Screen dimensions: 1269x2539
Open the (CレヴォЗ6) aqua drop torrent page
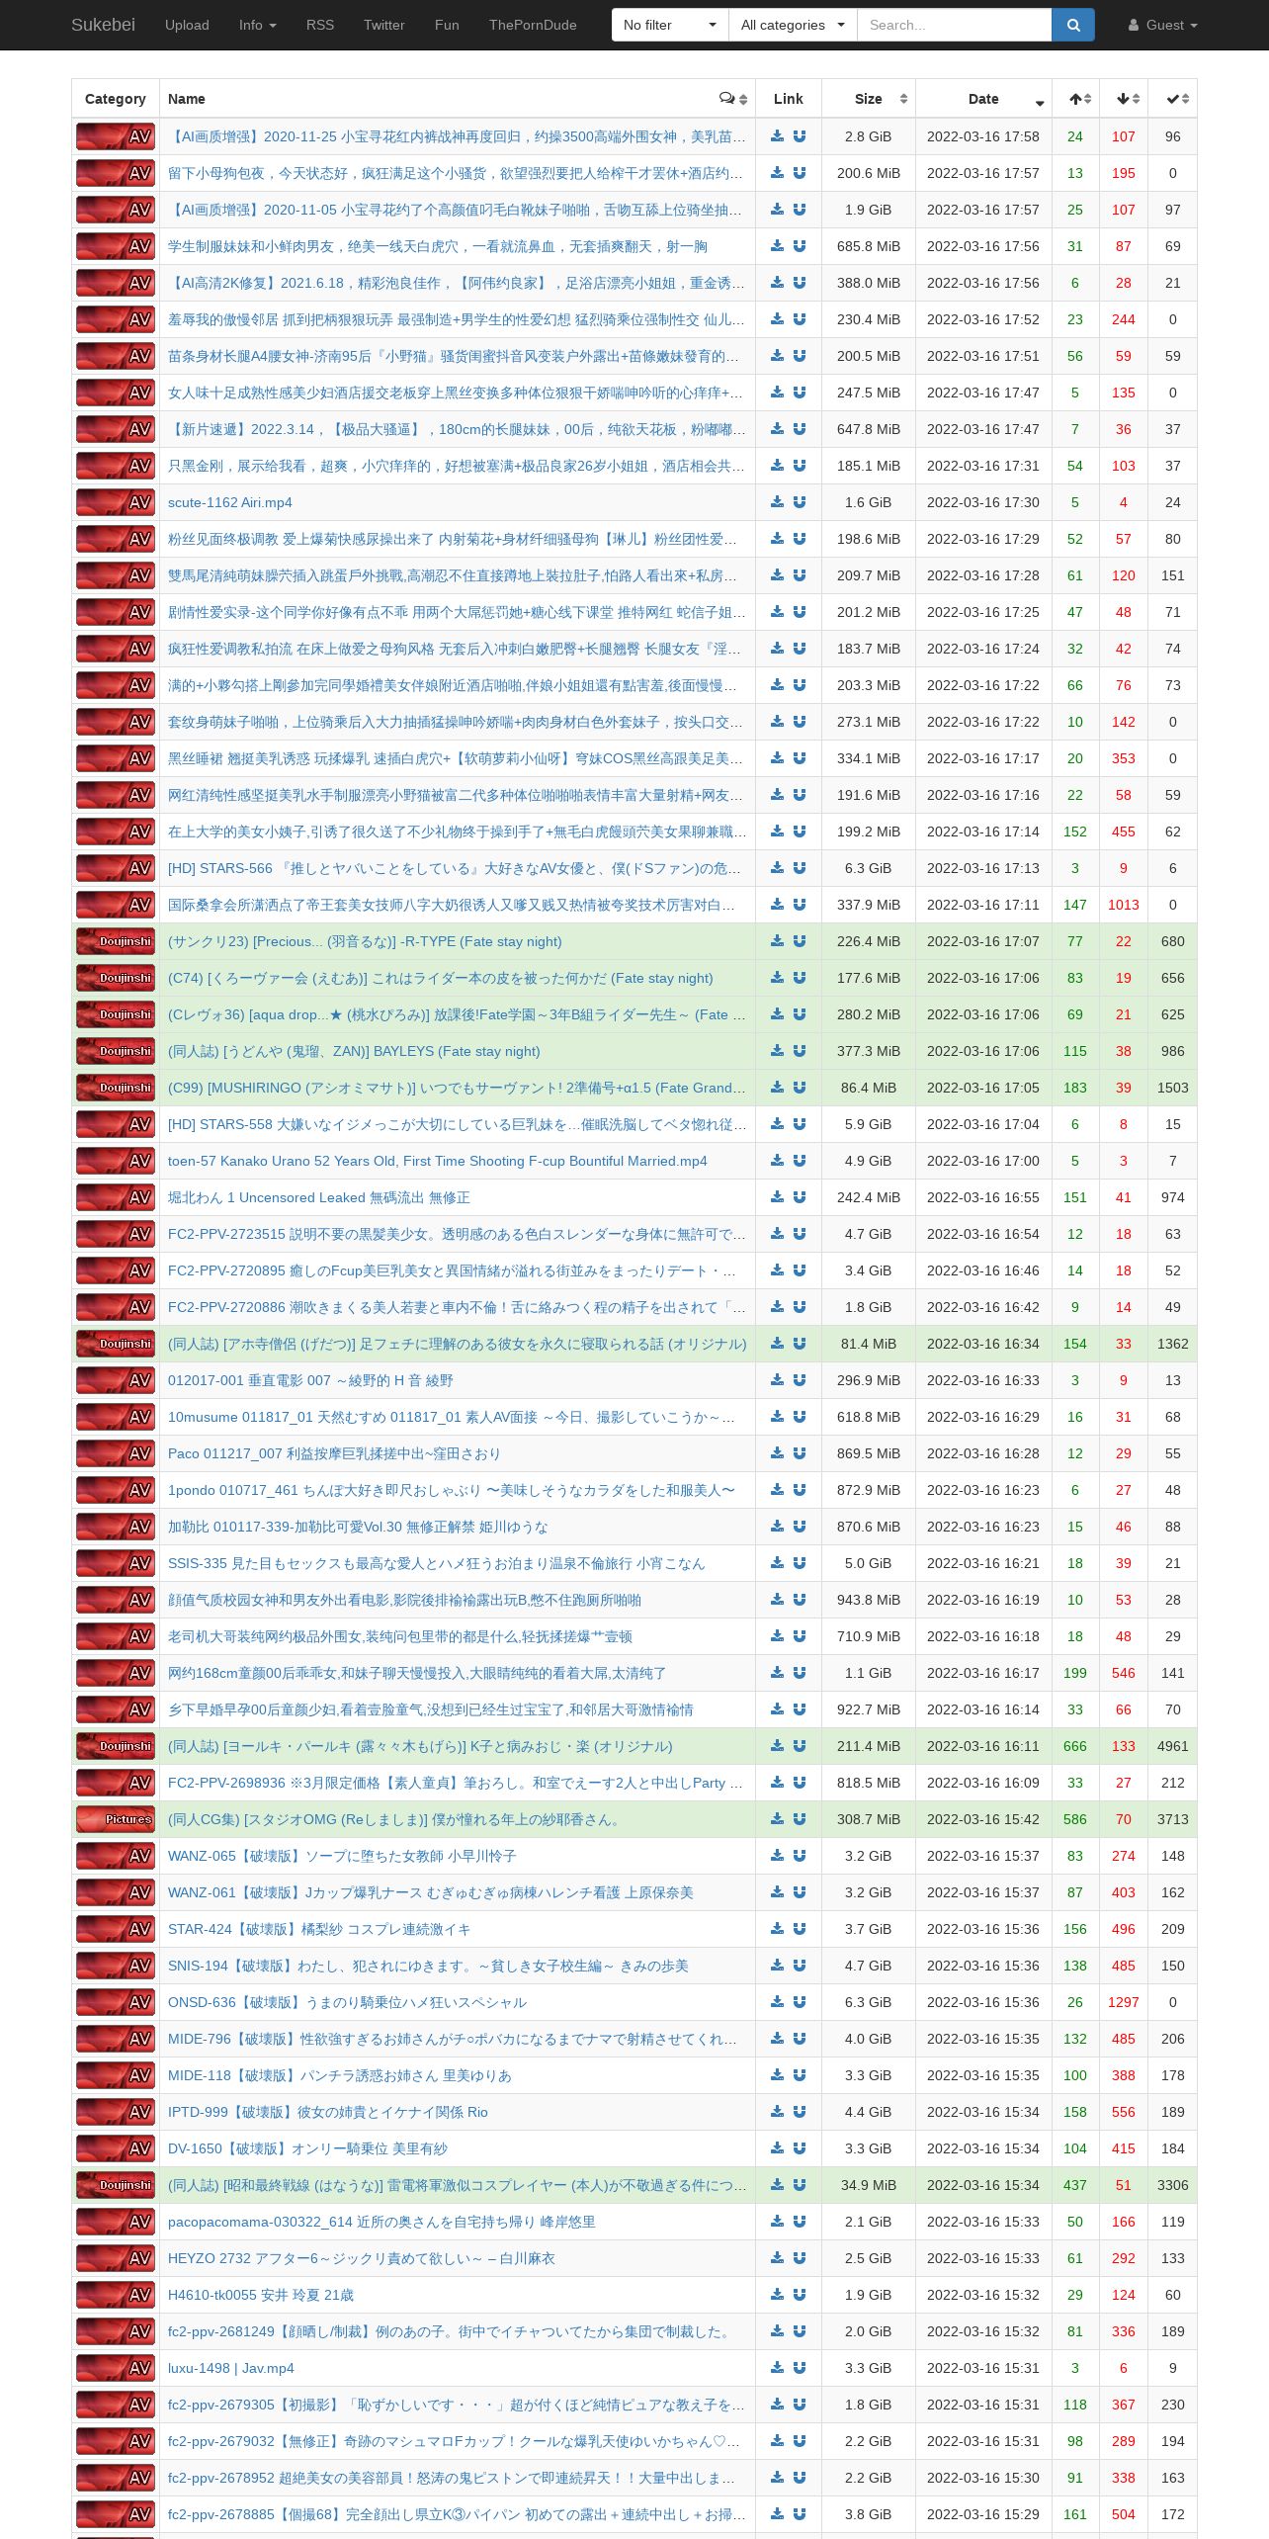tap(457, 1014)
